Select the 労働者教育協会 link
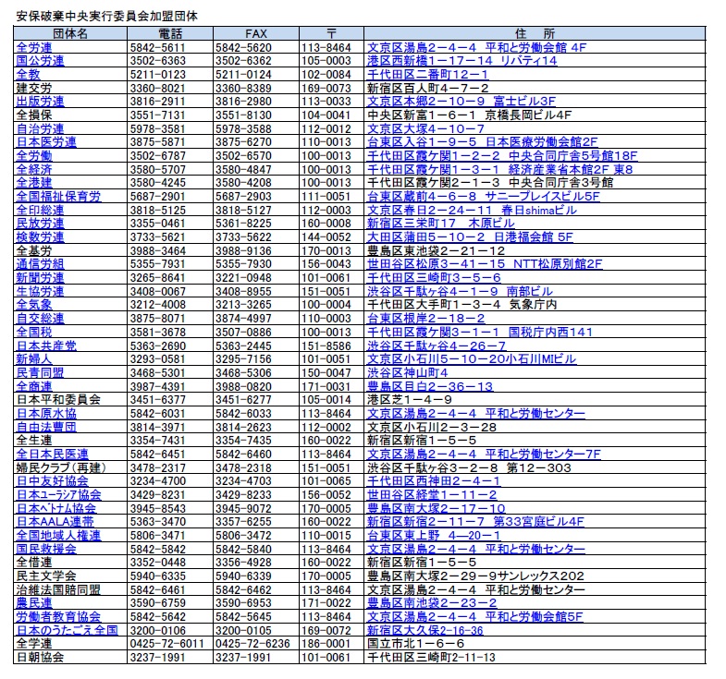The image size is (726, 679). point(58,616)
